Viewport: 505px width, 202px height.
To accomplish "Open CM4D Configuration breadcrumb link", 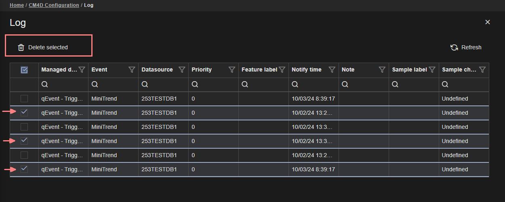I will tap(54, 5).
